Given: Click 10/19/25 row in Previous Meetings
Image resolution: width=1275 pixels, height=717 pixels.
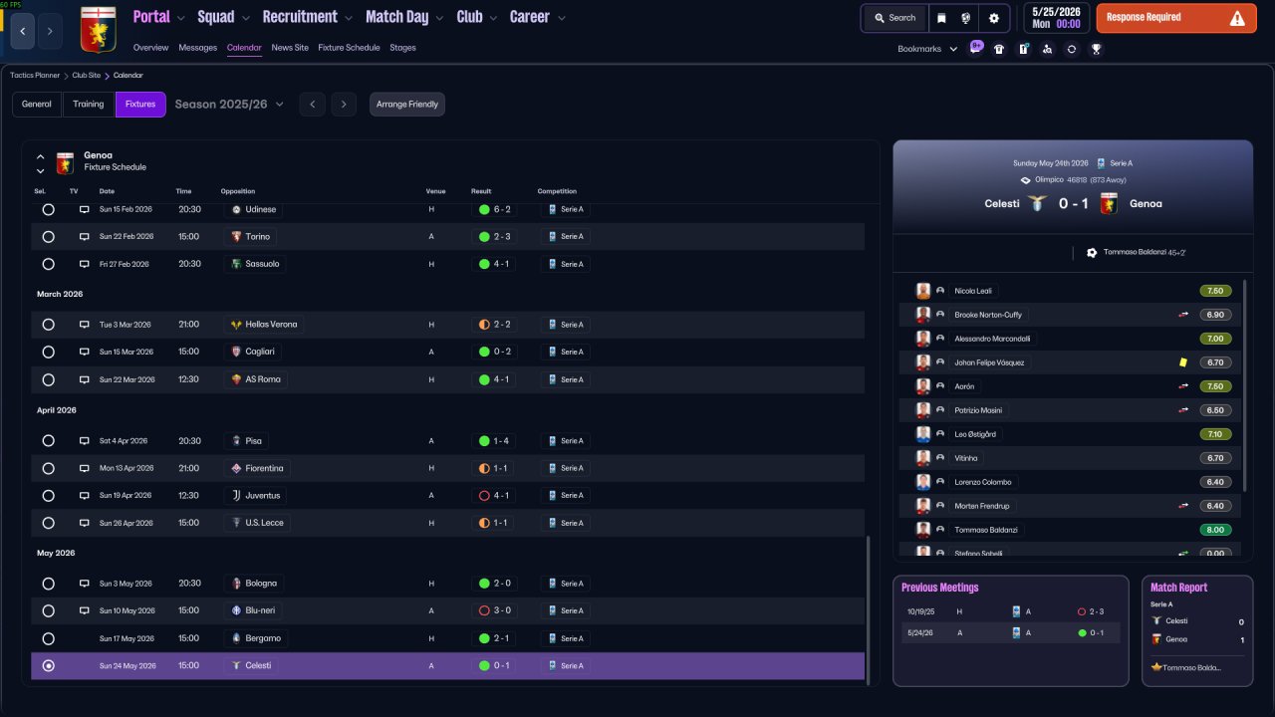Looking at the screenshot, I should click(x=1010, y=612).
